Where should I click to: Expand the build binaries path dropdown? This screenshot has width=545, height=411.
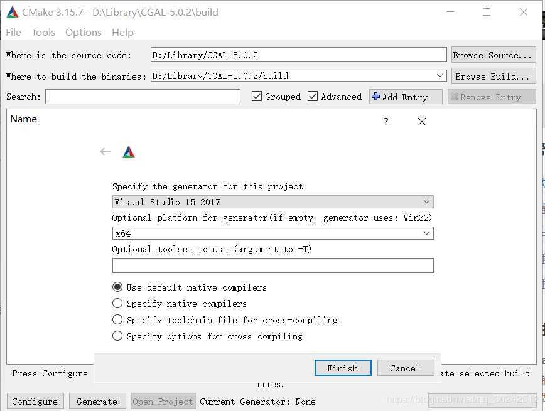coord(440,76)
